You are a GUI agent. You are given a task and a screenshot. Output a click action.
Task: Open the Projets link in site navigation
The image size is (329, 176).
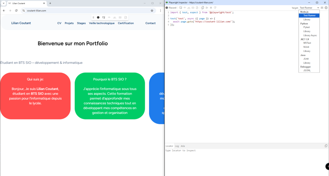(69, 23)
